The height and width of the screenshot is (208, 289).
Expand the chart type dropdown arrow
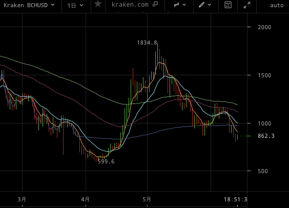(184, 5)
